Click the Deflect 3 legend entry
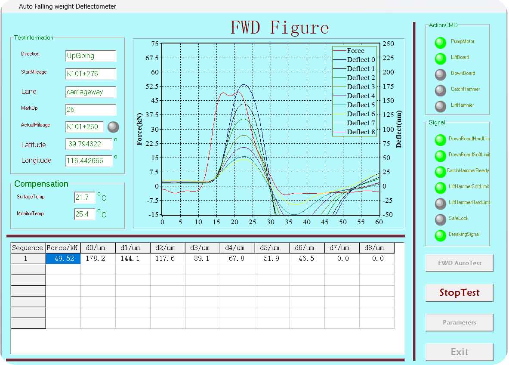 (x=354, y=87)
